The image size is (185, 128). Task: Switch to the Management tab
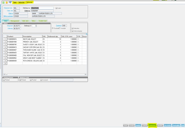click(x=14, y=21)
